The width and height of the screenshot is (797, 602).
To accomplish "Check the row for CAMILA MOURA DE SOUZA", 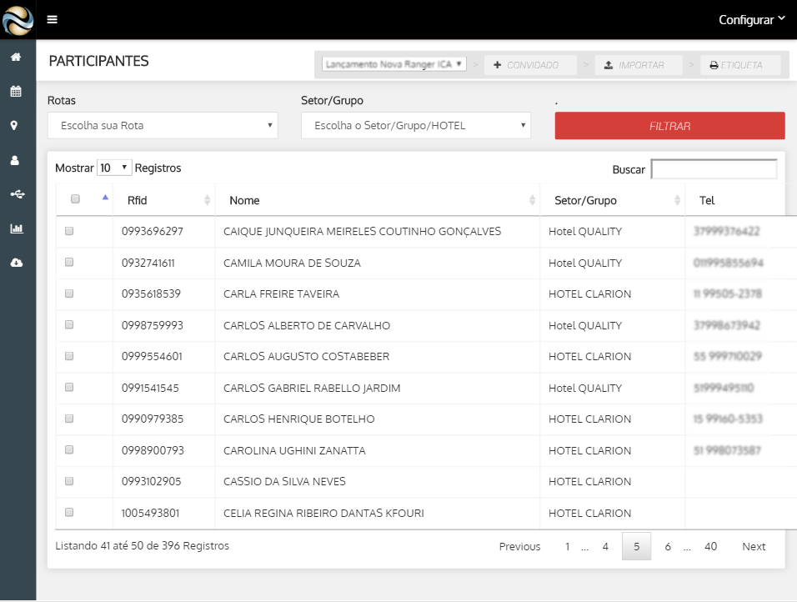I will click(x=69, y=262).
